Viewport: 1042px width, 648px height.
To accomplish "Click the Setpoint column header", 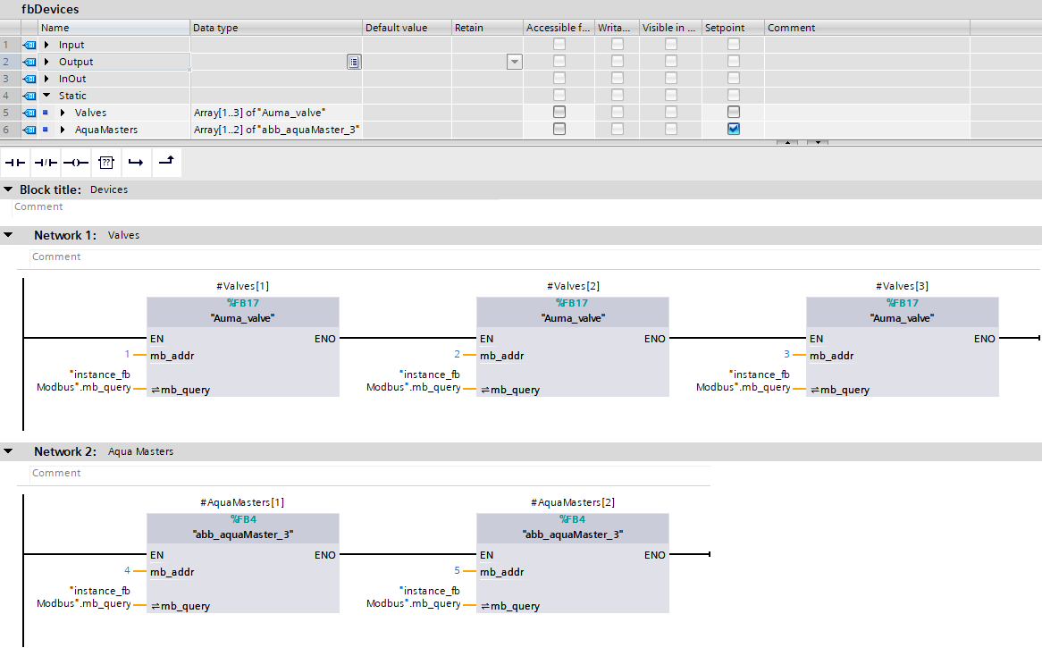I will [733, 27].
